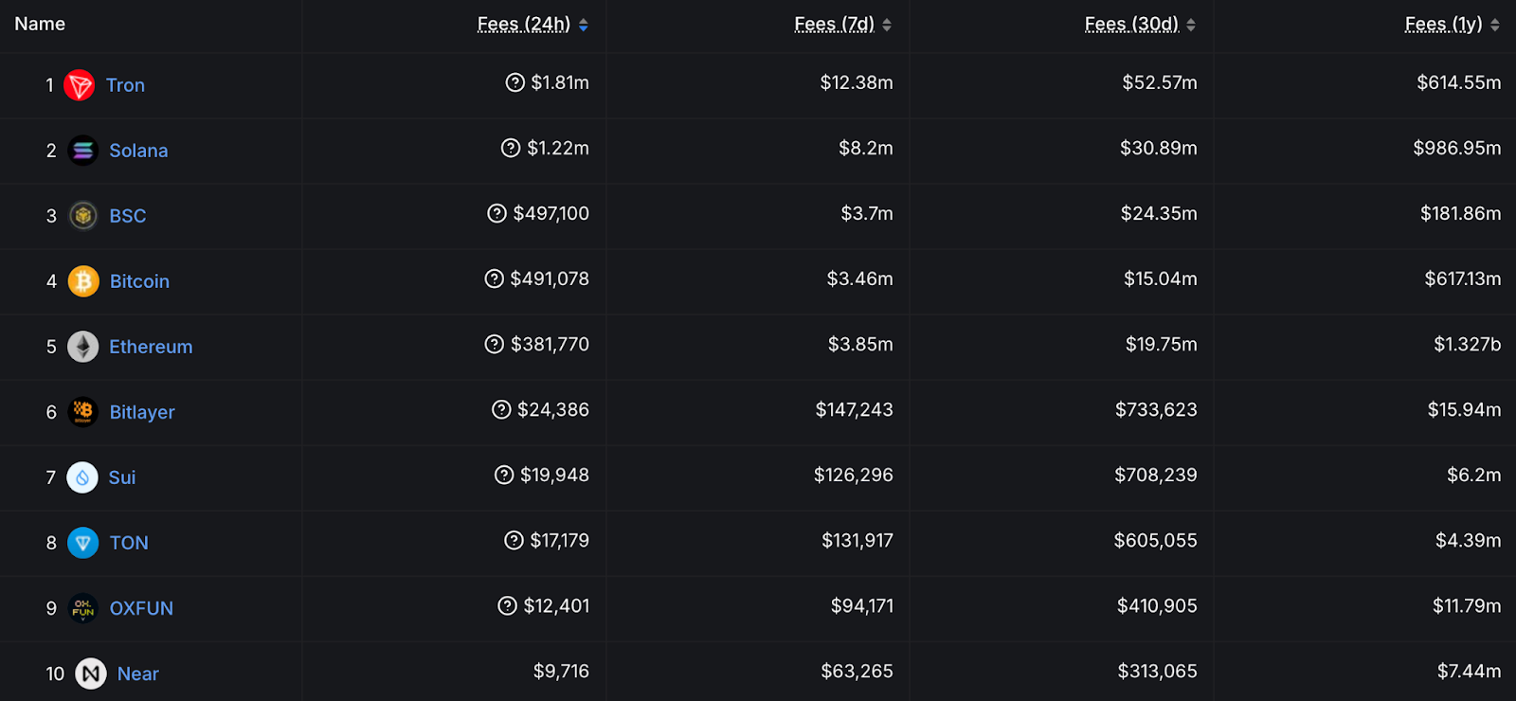The height and width of the screenshot is (701, 1516).
Task: Click the Sui logo icon
Action: pyautogui.click(x=82, y=477)
